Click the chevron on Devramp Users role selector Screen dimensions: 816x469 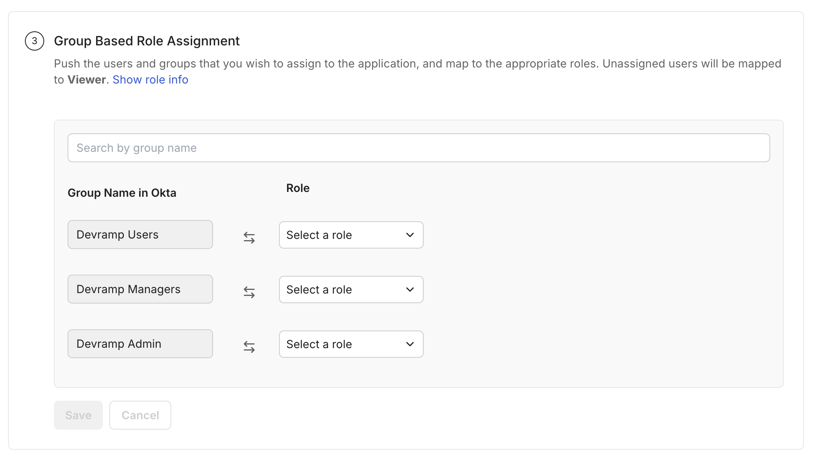(x=410, y=235)
